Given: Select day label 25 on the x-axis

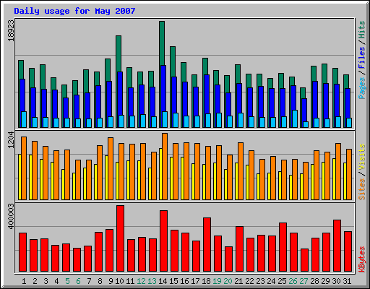Looking at the screenshot, I should 282,281.
